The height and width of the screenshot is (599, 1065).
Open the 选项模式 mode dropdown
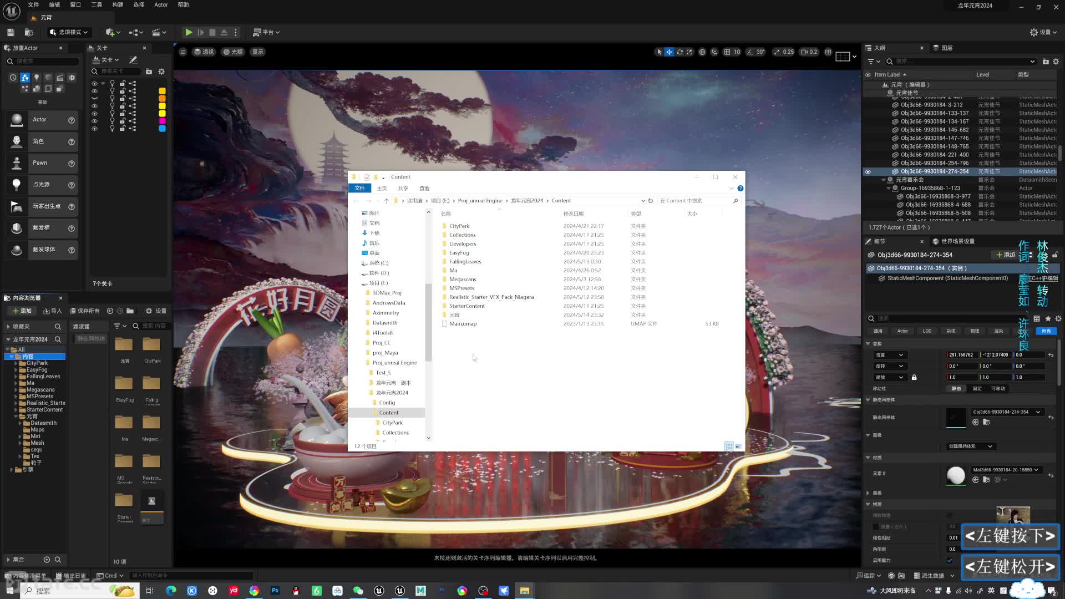(69, 32)
